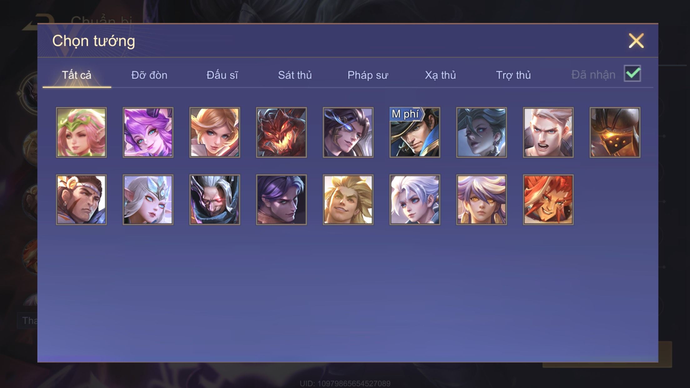Viewport: 690px width, 388px height.
Task: Select the pink-haired hero with green crown
Action: click(x=81, y=132)
